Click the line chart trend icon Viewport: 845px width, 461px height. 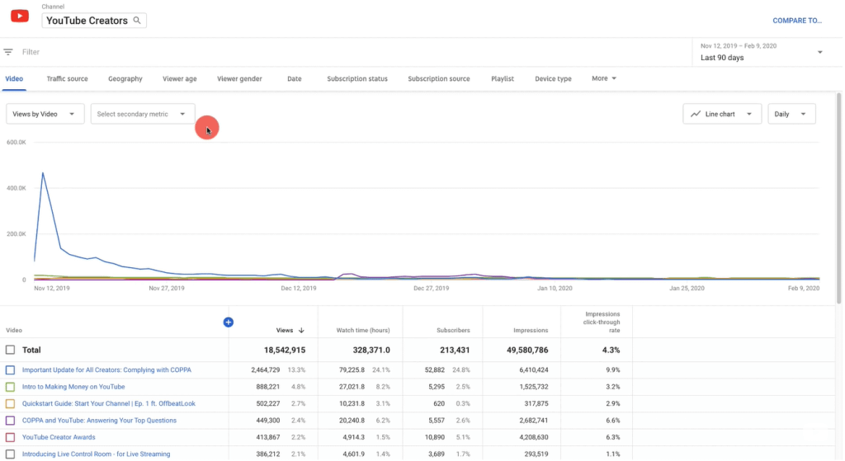(x=696, y=114)
